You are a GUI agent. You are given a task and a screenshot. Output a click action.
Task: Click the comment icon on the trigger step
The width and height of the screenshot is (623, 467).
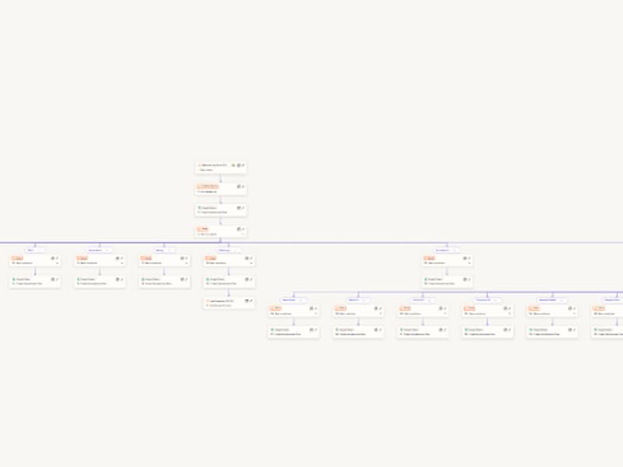click(x=239, y=165)
